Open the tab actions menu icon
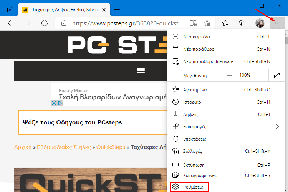The image size is (288, 192). [x=9, y=10]
